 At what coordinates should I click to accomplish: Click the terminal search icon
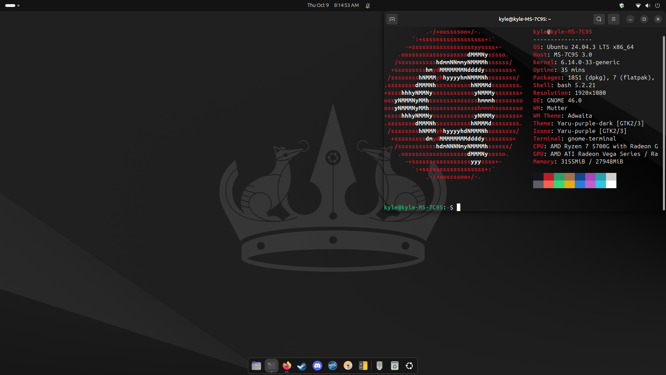(599, 19)
